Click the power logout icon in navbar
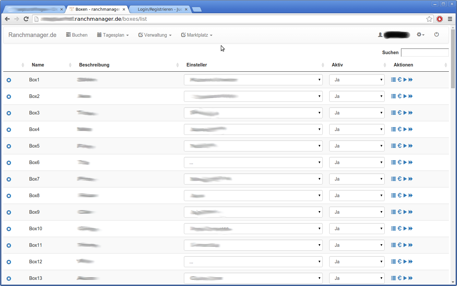This screenshot has height=286, width=457. click(437, 34)
